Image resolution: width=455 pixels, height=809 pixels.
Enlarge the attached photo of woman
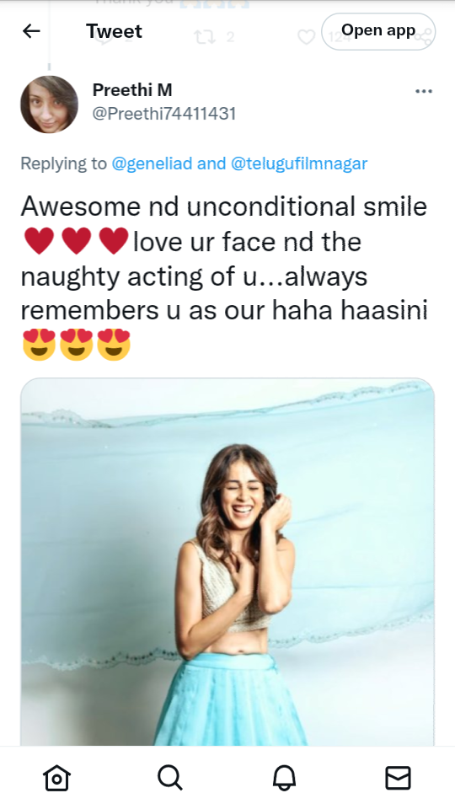(x=227, y=562)
